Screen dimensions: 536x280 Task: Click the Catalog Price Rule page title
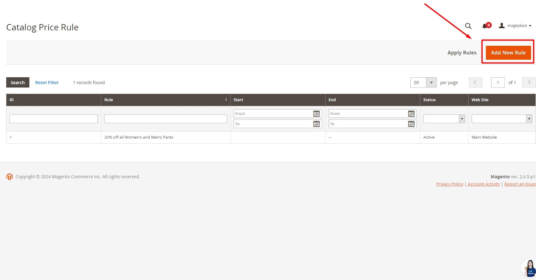(x=42, y=27)
